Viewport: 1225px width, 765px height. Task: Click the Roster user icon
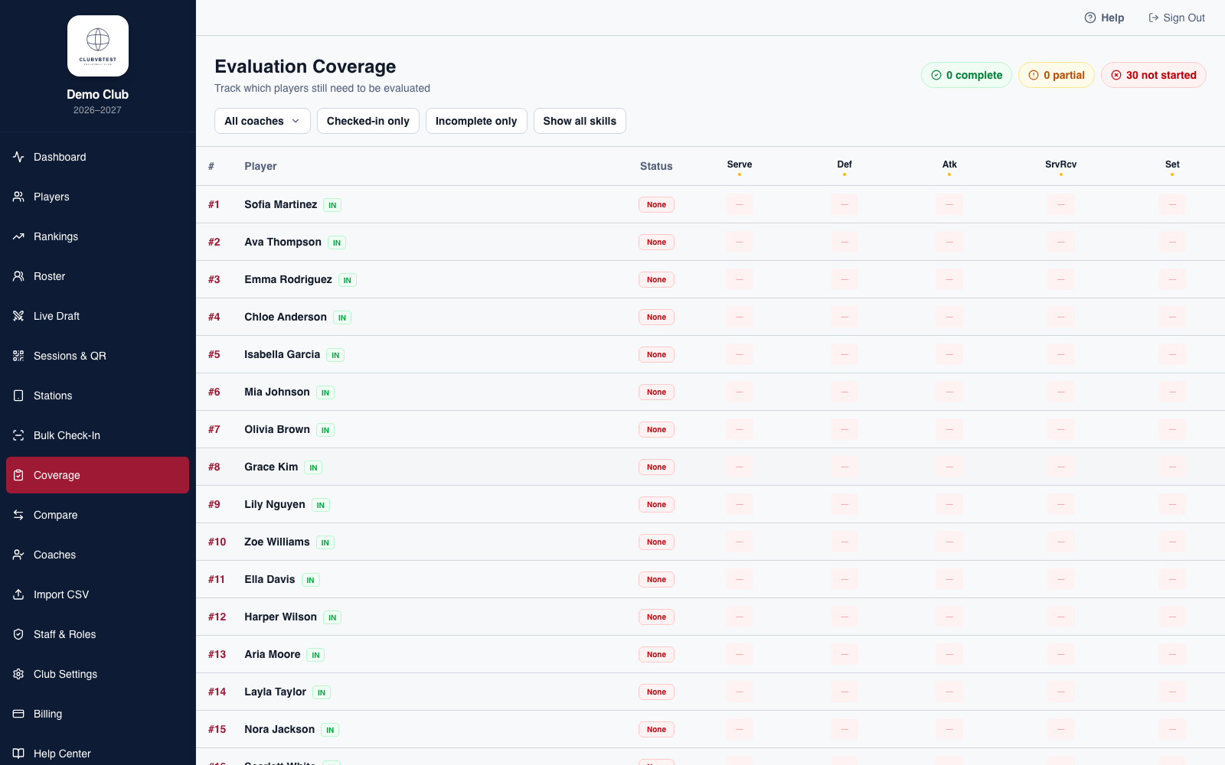tap(18, 276)
